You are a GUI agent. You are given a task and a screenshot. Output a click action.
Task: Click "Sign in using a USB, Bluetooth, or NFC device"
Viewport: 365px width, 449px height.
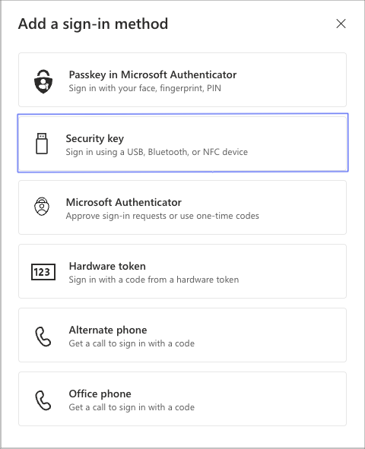[x=157, y=152]
